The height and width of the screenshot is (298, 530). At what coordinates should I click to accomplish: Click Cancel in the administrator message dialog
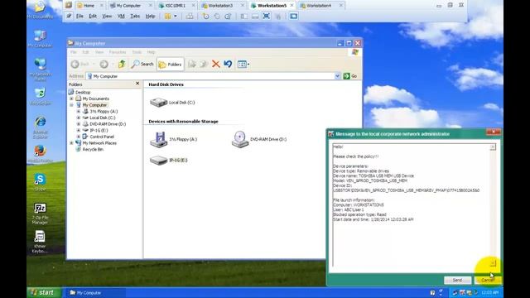pos(488,280)
